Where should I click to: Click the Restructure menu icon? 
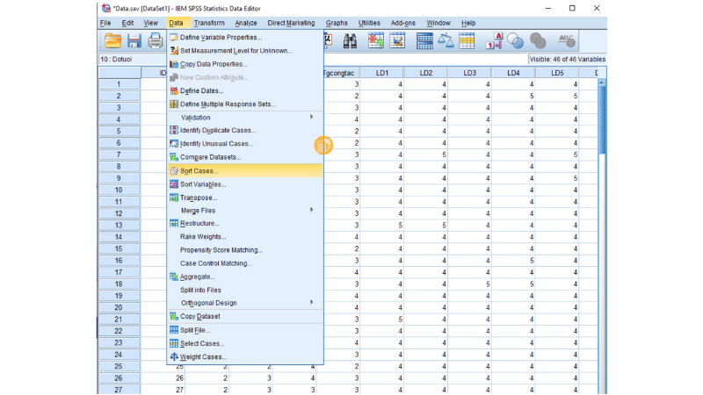(x=174, y=223)
